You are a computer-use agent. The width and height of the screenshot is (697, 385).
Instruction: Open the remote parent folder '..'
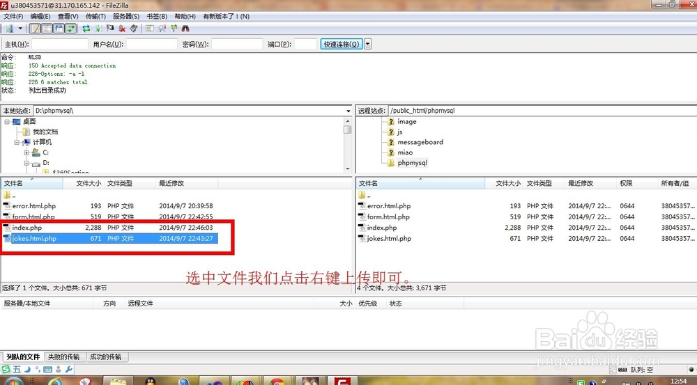pos(365,196)
